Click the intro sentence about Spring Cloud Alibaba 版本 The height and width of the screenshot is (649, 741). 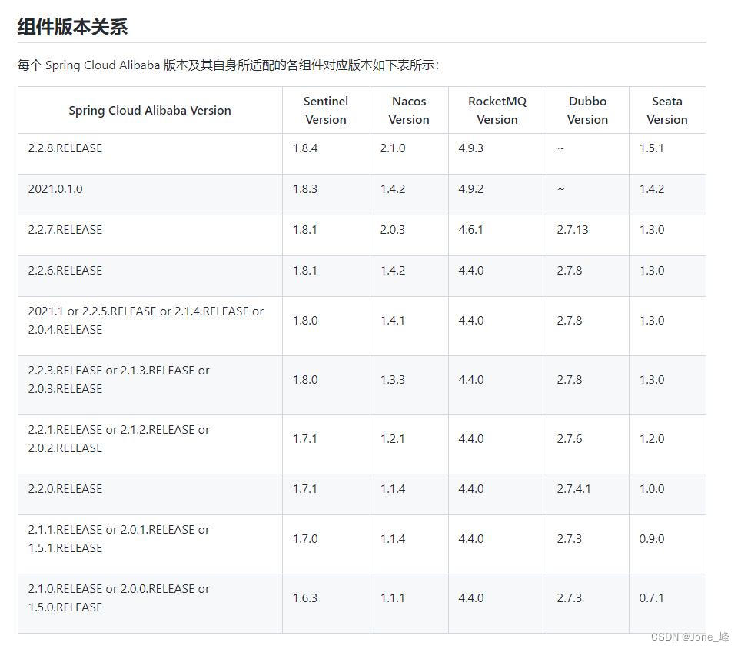pos(228,65)
